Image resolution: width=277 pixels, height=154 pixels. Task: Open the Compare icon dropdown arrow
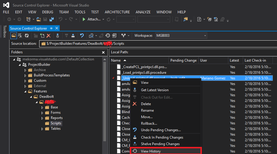pyautogui.click(x=96, y=36)
